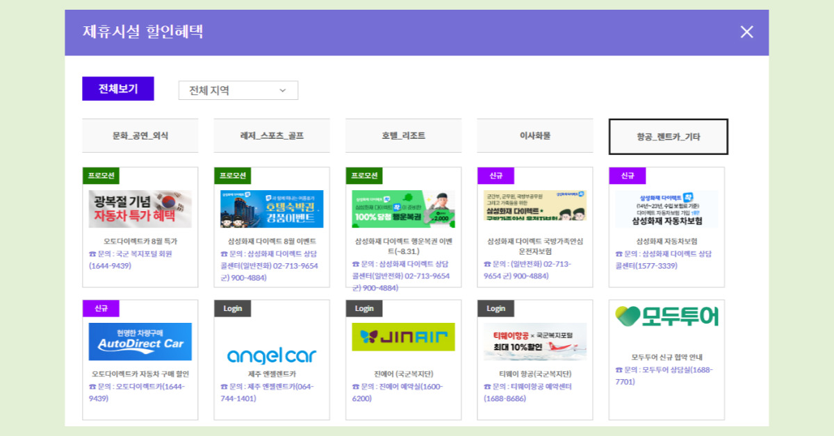Image resolution: width=834 pixels, height=436 pixels.
Task: Click the 전체보기 button
Action: 117,89
